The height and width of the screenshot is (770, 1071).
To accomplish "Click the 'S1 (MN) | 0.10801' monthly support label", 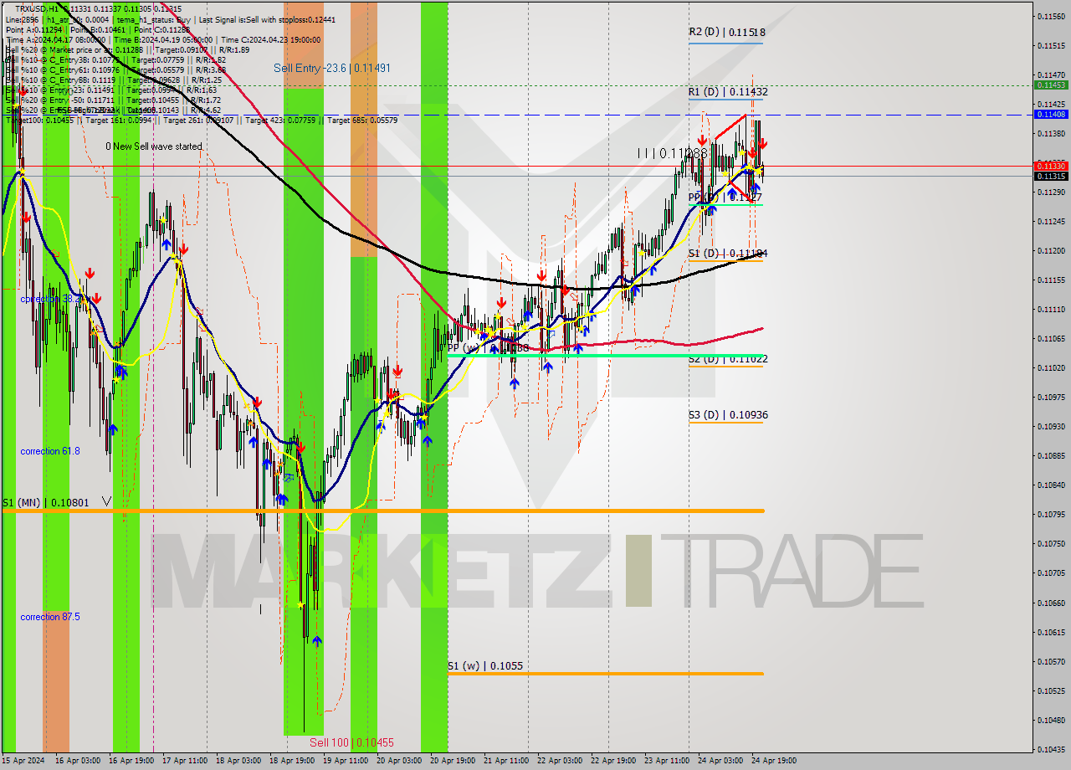I will (45, 502).
